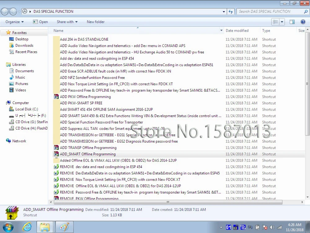This screenshot has width=310, height=233.
Task: Click the network signal tray icon
Action: (x=279, y=227)
